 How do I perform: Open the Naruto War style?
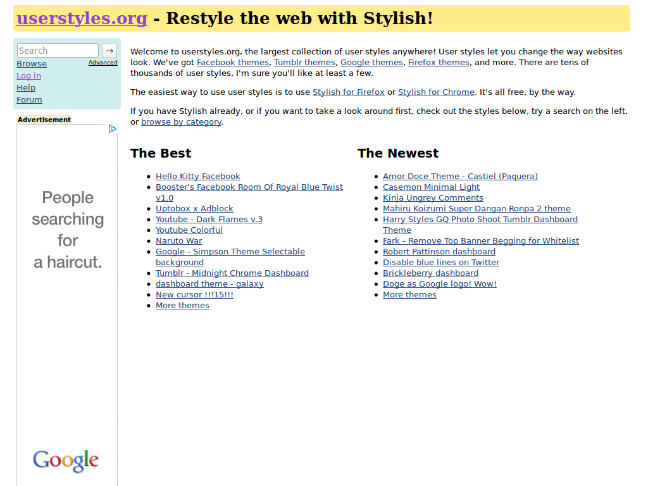179,241
